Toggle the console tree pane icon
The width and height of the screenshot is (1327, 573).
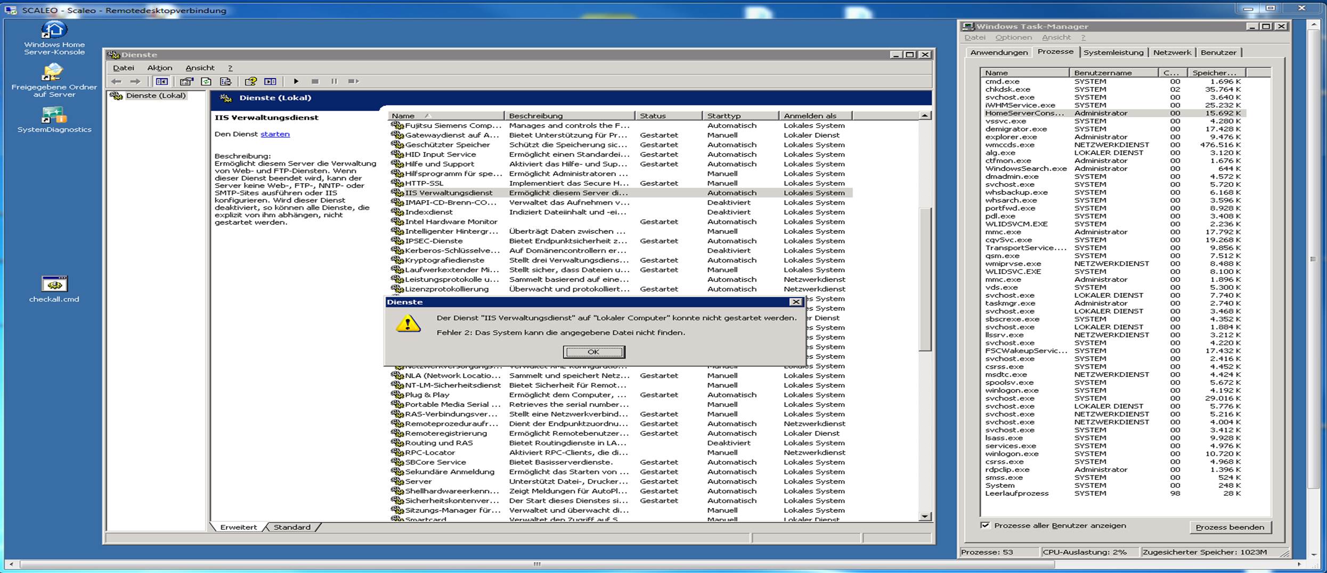pos(161,81)
